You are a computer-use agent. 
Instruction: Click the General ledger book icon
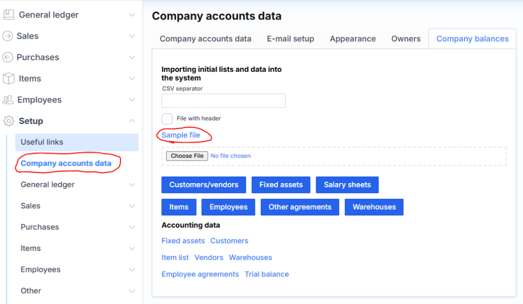coord(9,15)
